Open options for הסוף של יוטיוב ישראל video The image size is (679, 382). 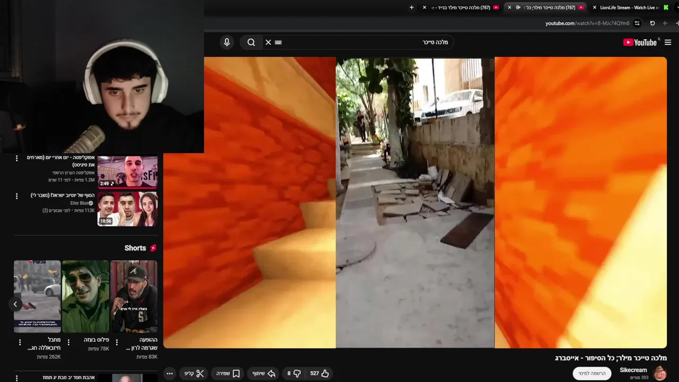16,196
